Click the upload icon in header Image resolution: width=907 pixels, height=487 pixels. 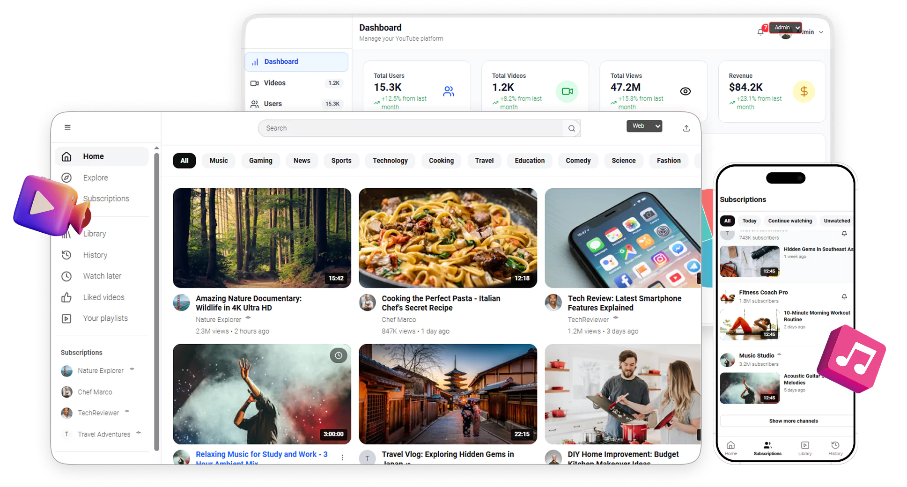(x=686, y=128)
